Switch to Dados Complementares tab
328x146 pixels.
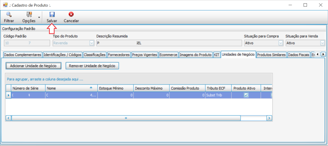pos(23,55)
